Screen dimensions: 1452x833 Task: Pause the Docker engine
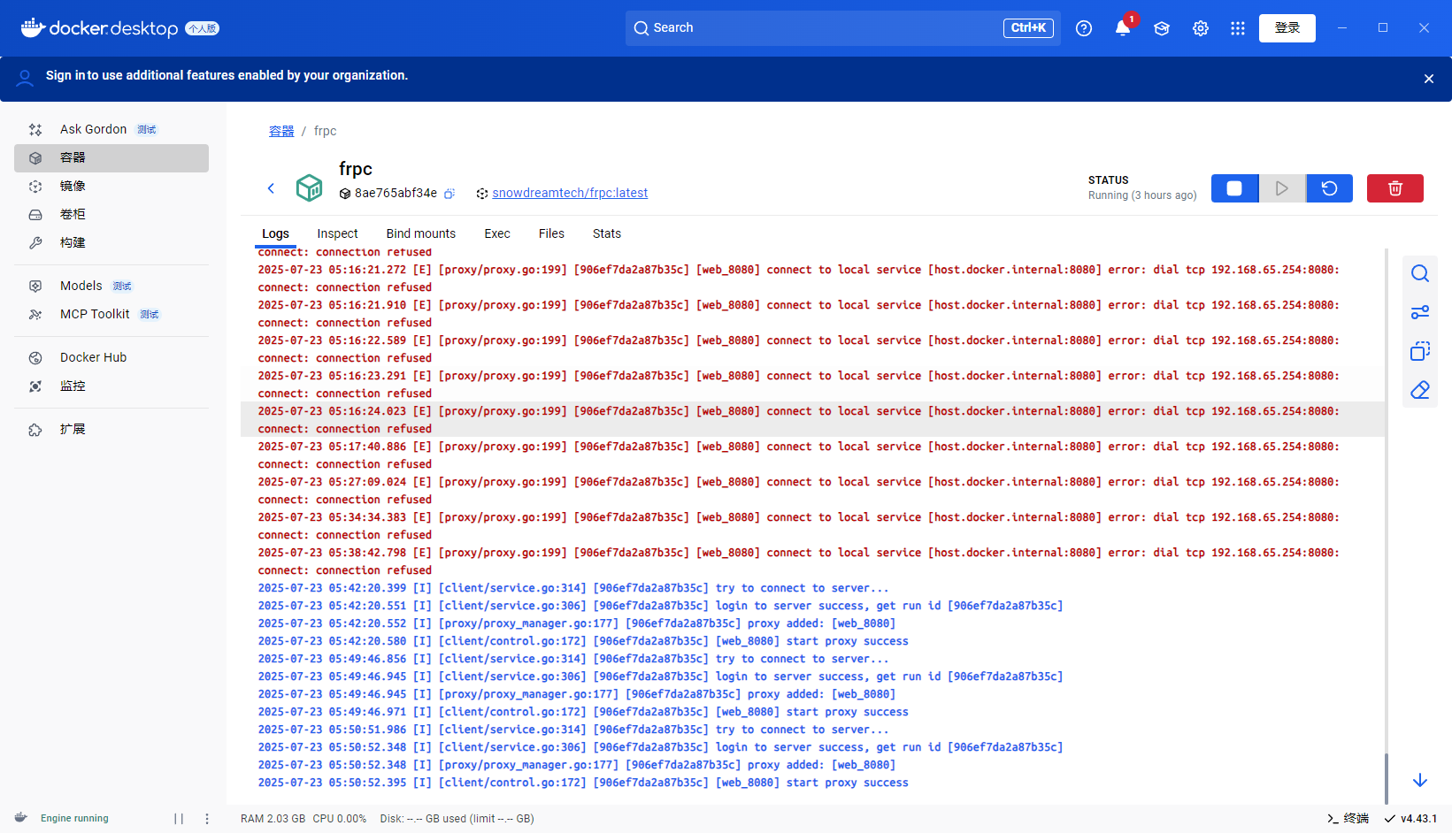(x=179, y=819)
